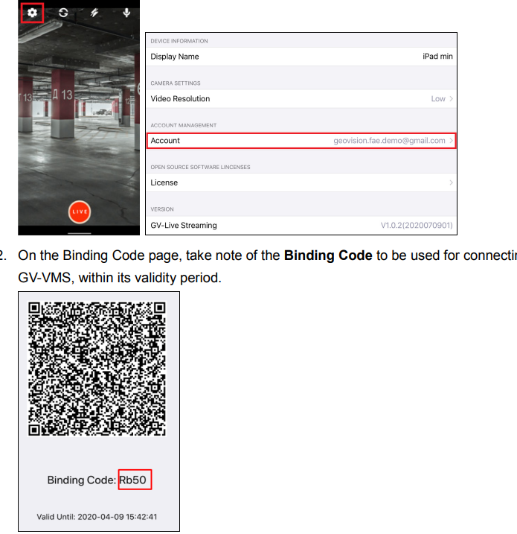
Task: Toggle the flash lightning icon
Action: [x=94, y=13]
